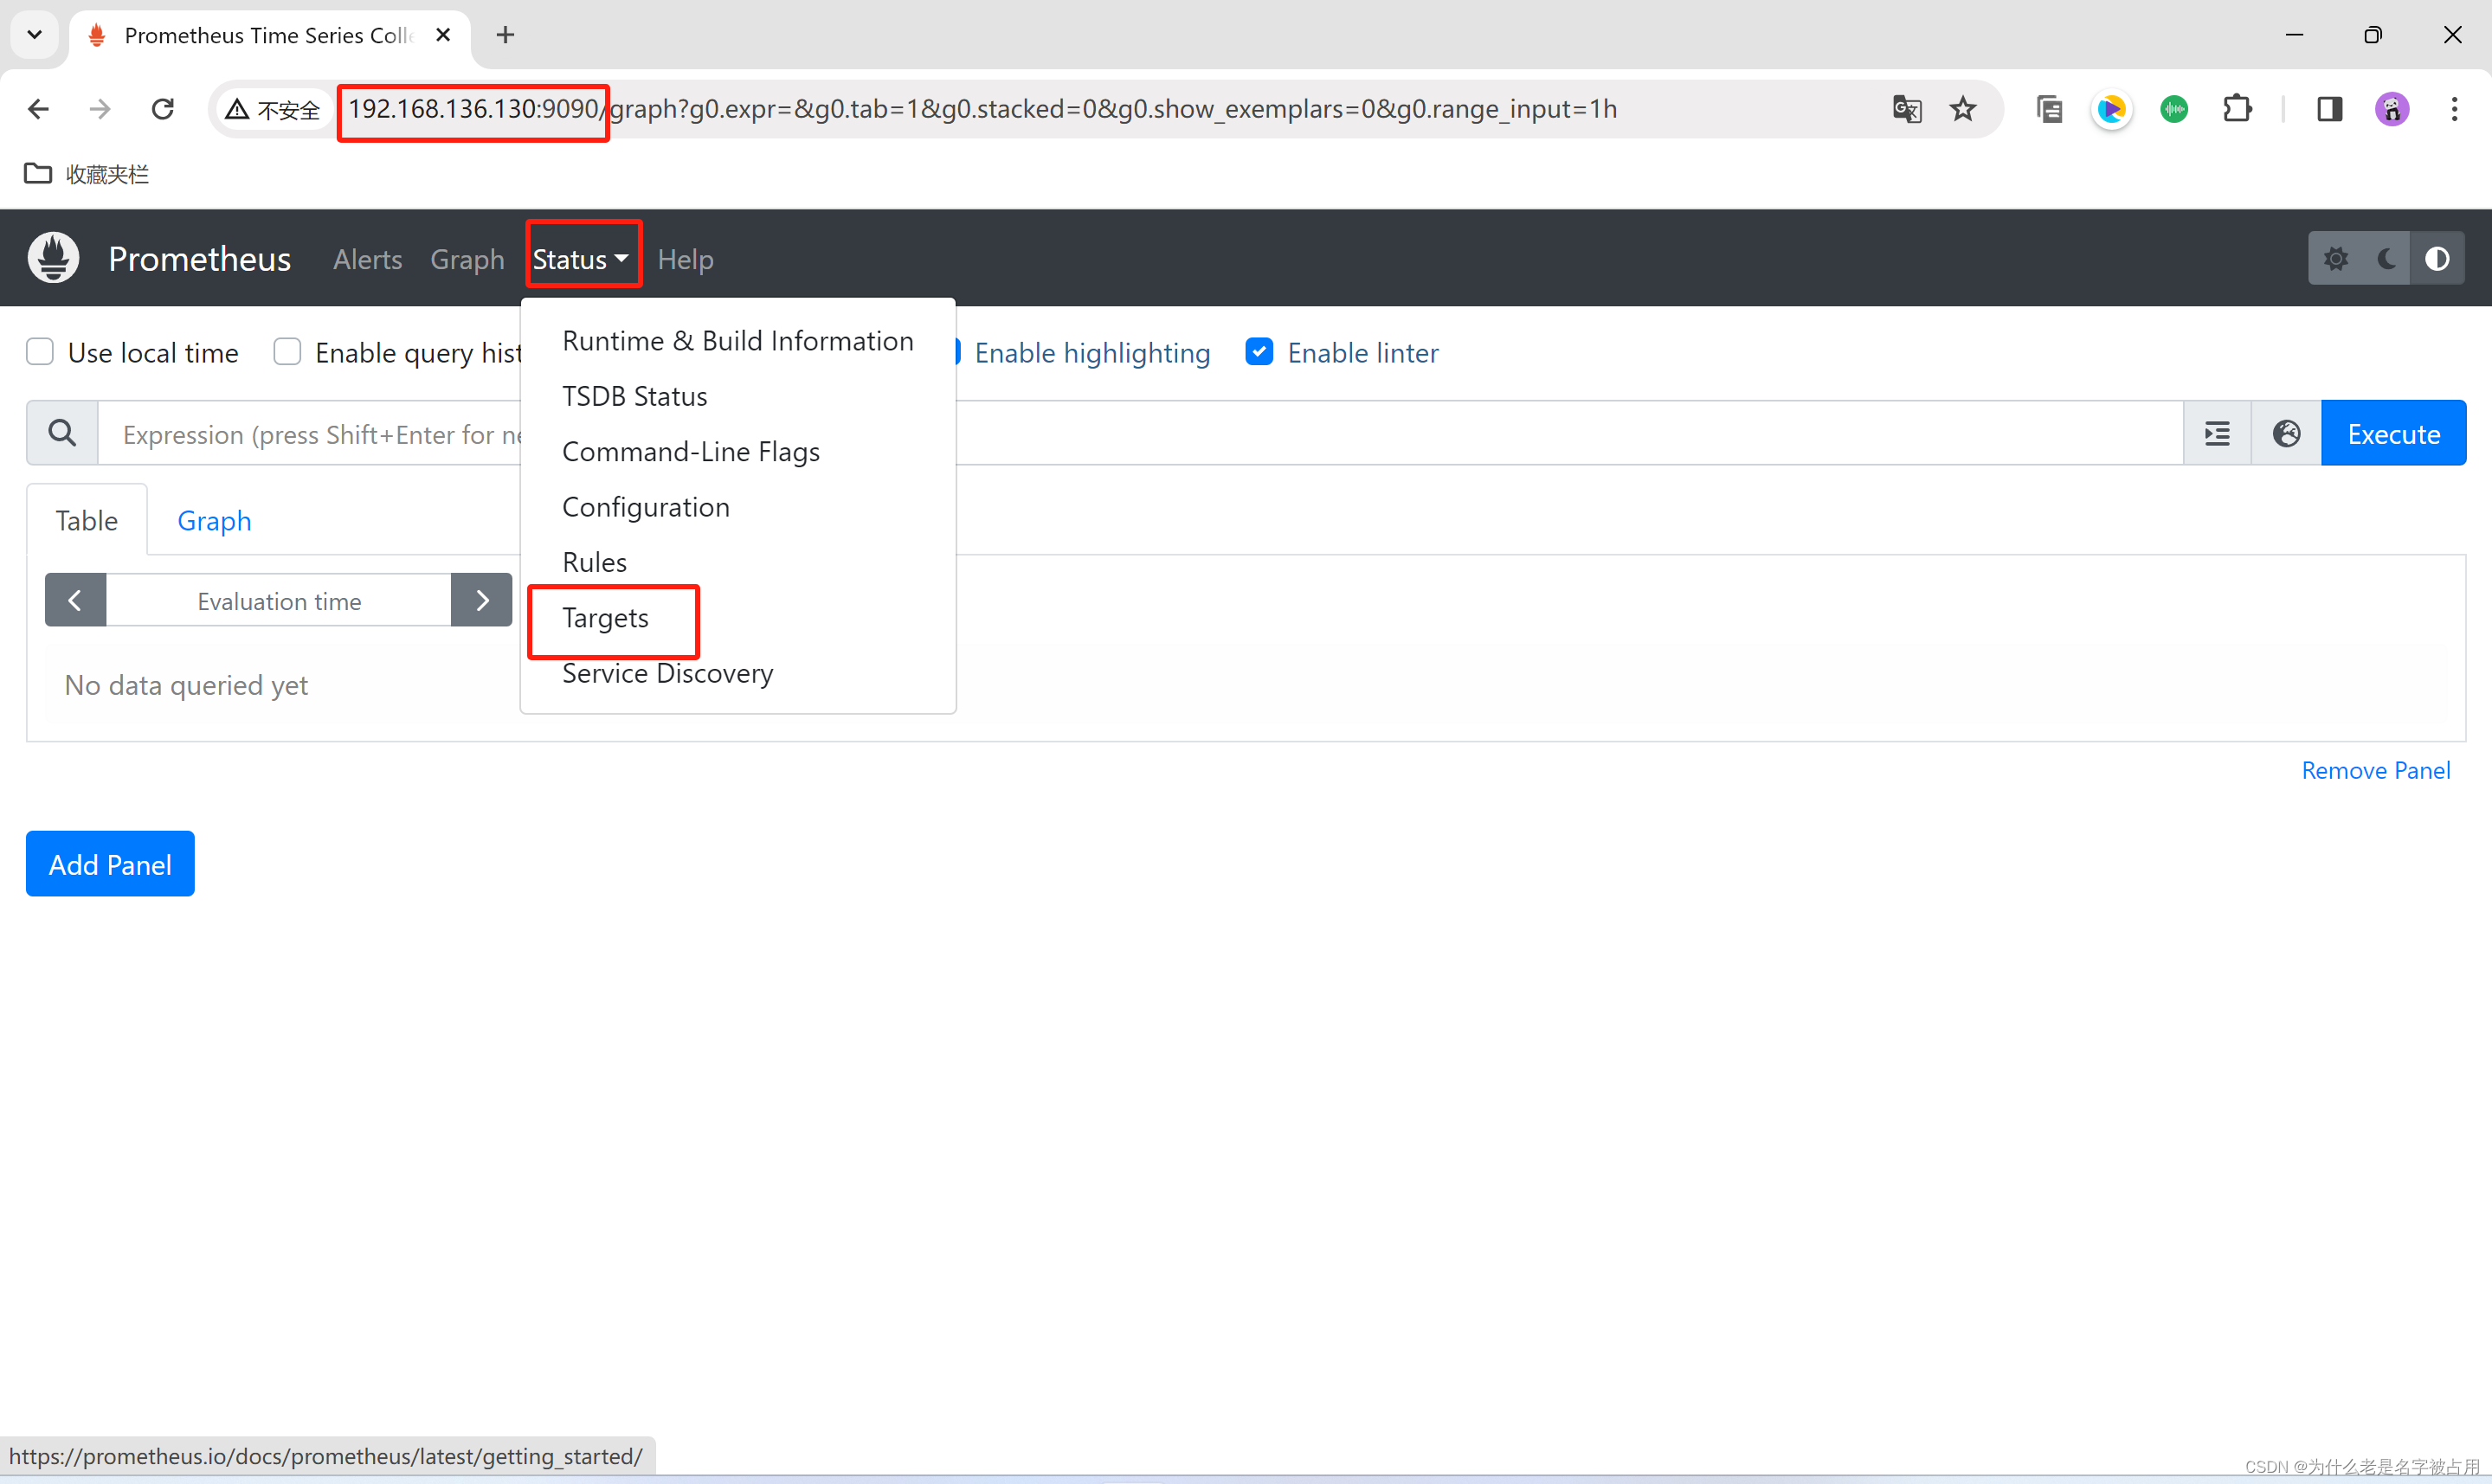Open the Configuration menu entry
Screen dimensions: 2492x1484
pos(738,507)
